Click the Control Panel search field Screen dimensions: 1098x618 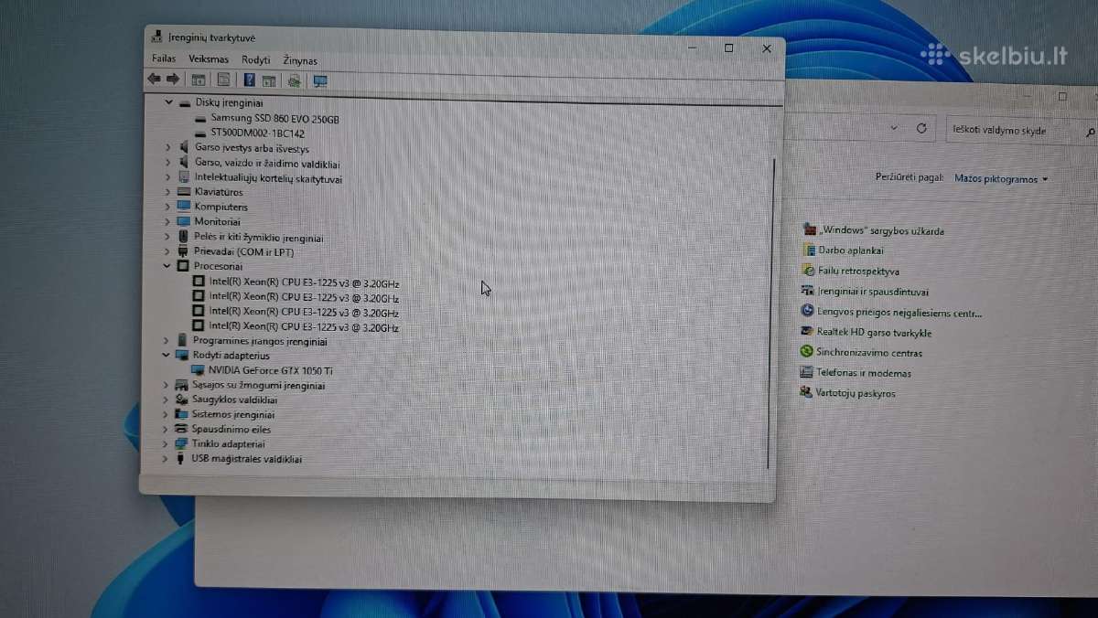1016,131
